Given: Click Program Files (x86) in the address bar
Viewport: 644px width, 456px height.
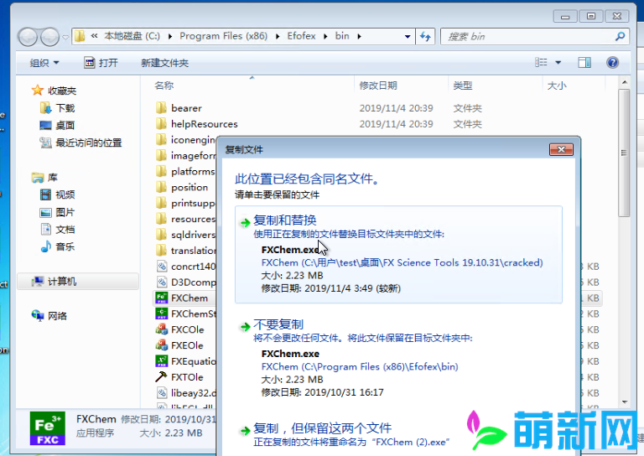Looking at the screenshot, I should [x=223, y=36].
